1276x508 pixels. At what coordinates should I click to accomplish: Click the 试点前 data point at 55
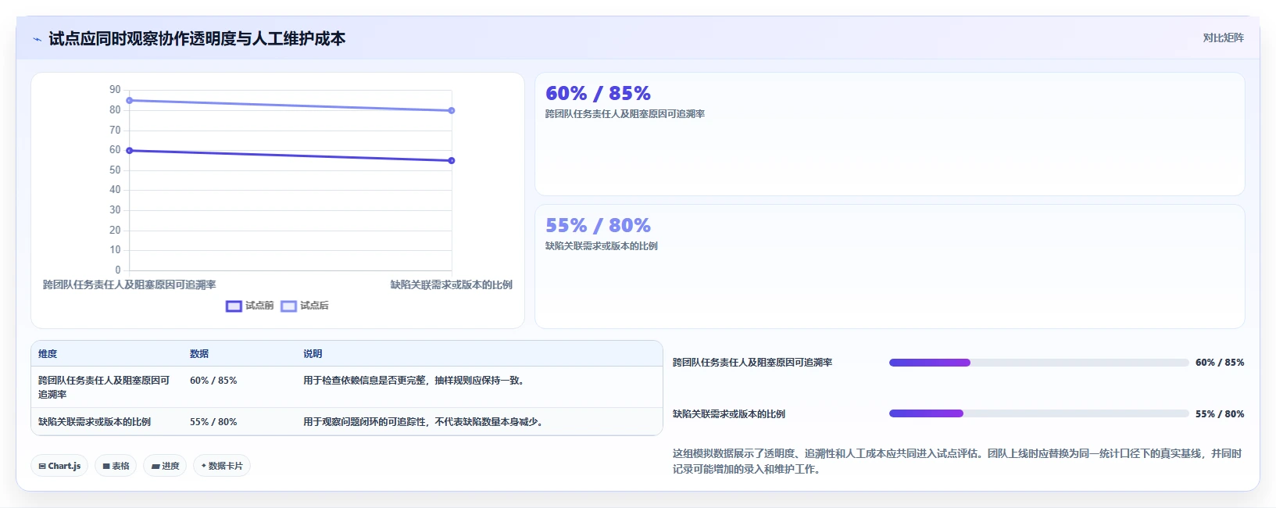452,160
